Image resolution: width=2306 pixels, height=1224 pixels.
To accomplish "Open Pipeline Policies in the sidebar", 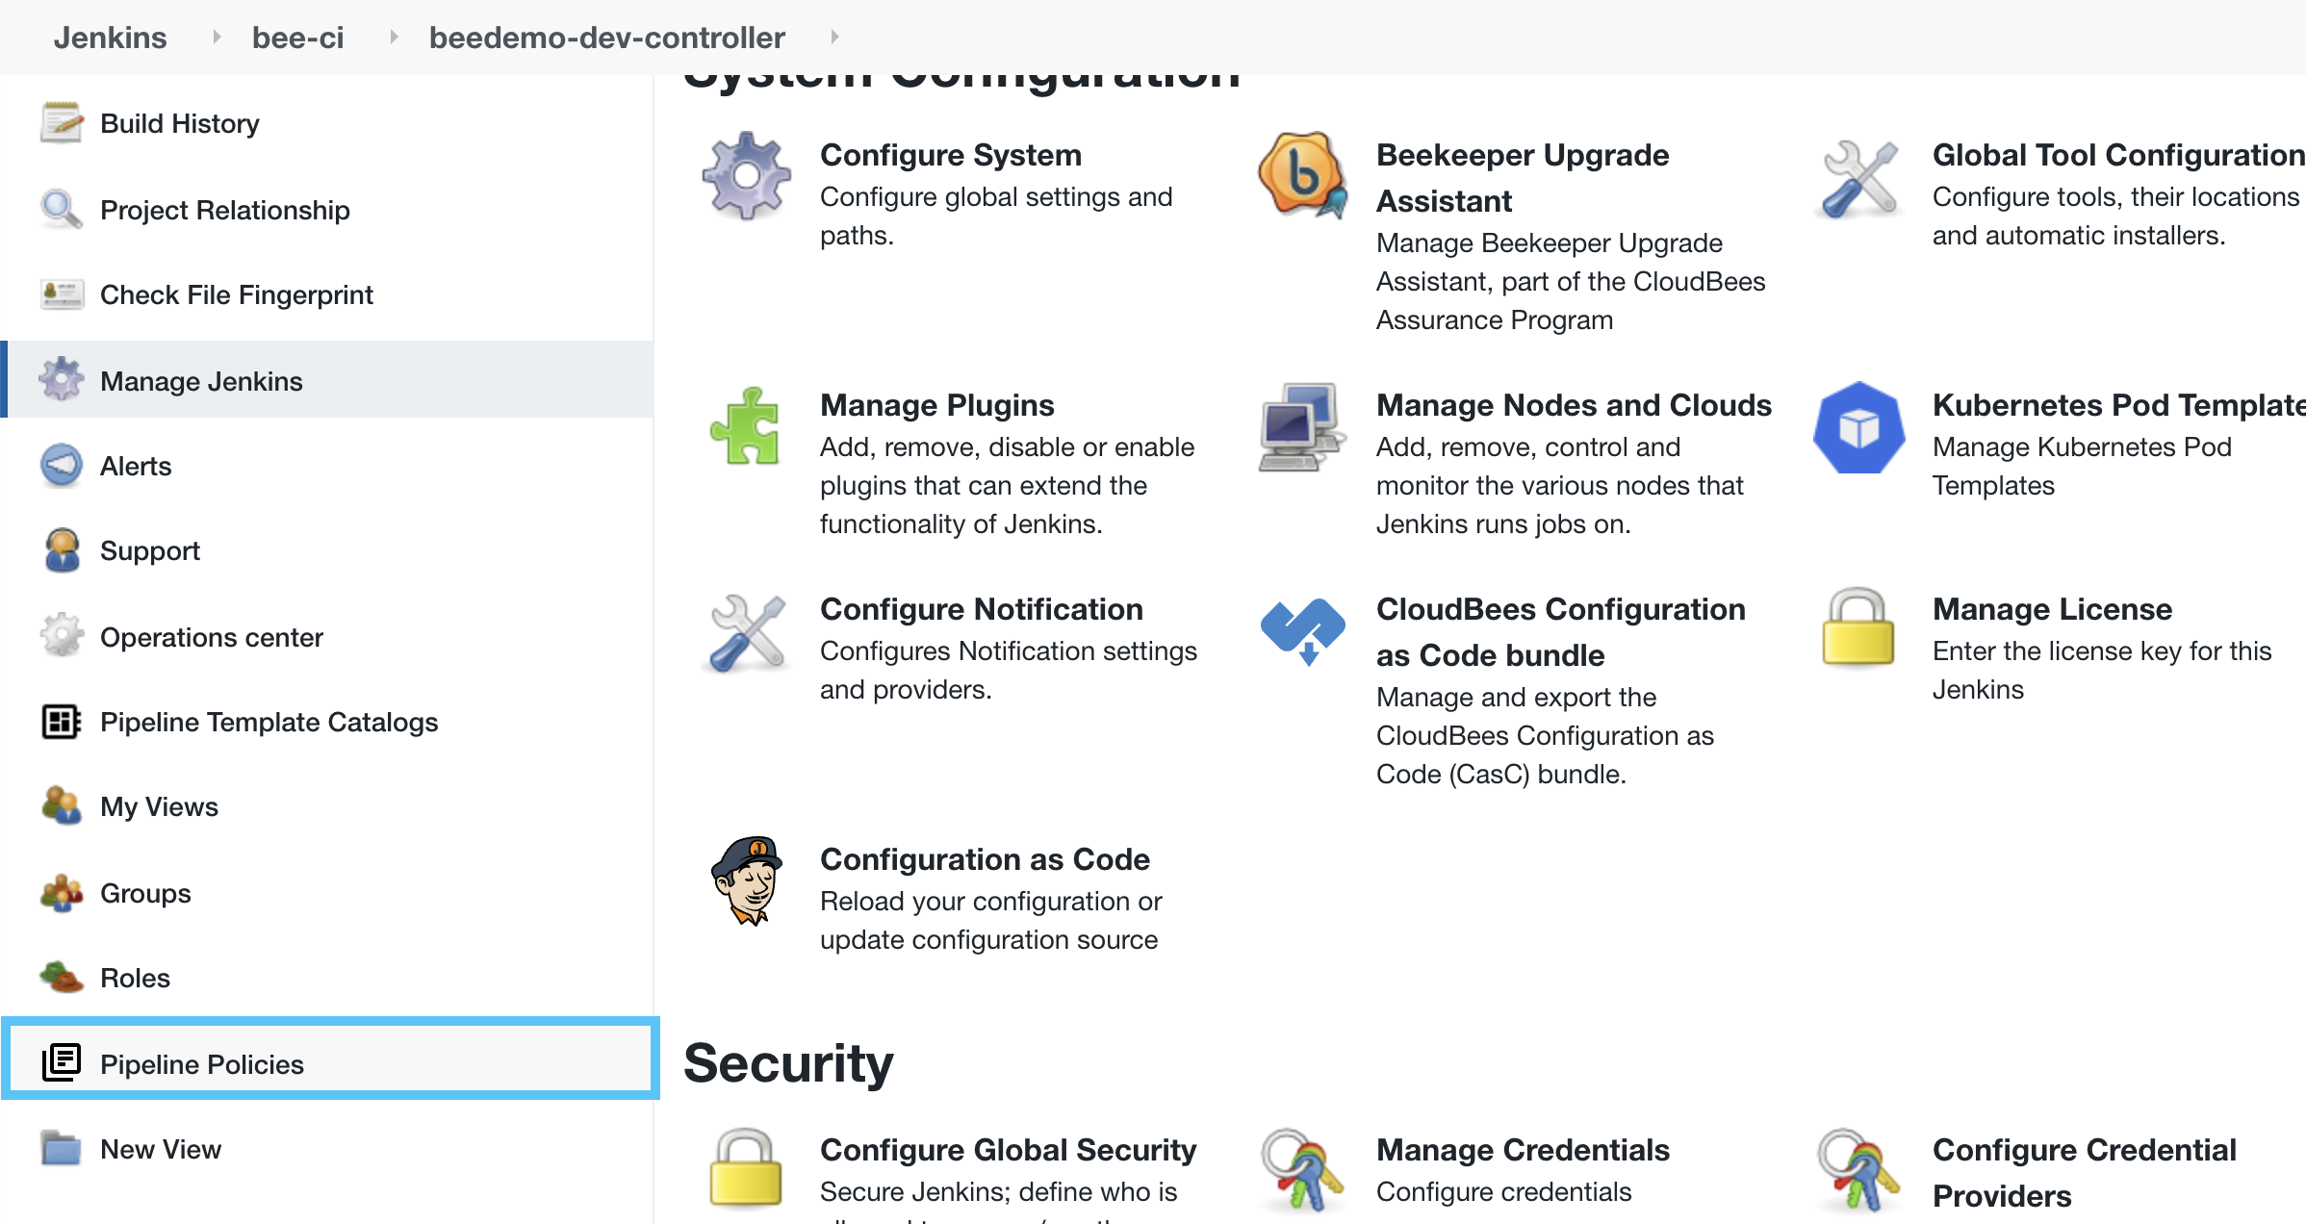I will [x=202, y=1063].
